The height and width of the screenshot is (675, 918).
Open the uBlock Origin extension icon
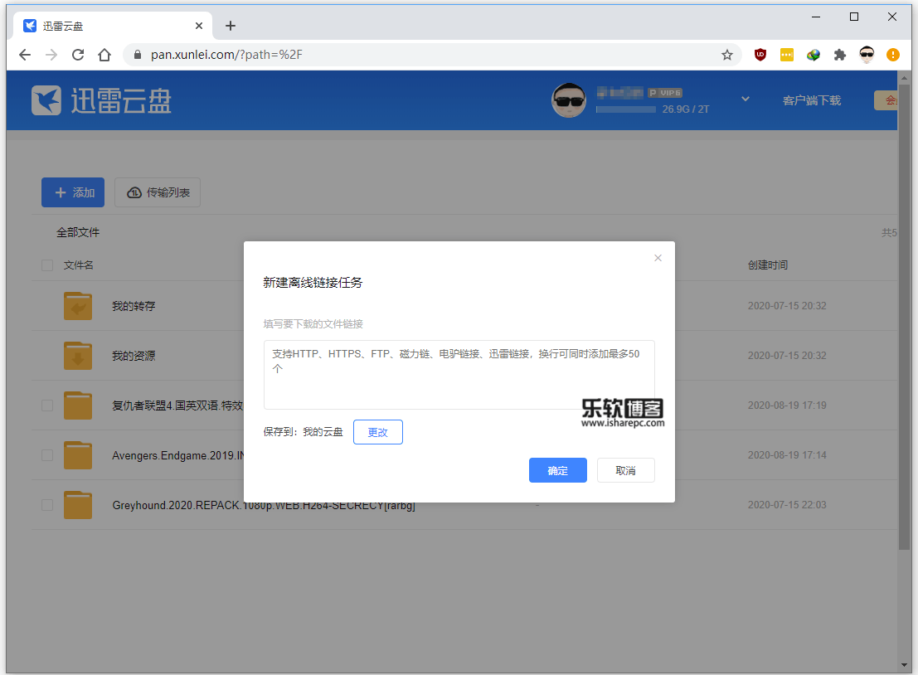coord(760,55)
